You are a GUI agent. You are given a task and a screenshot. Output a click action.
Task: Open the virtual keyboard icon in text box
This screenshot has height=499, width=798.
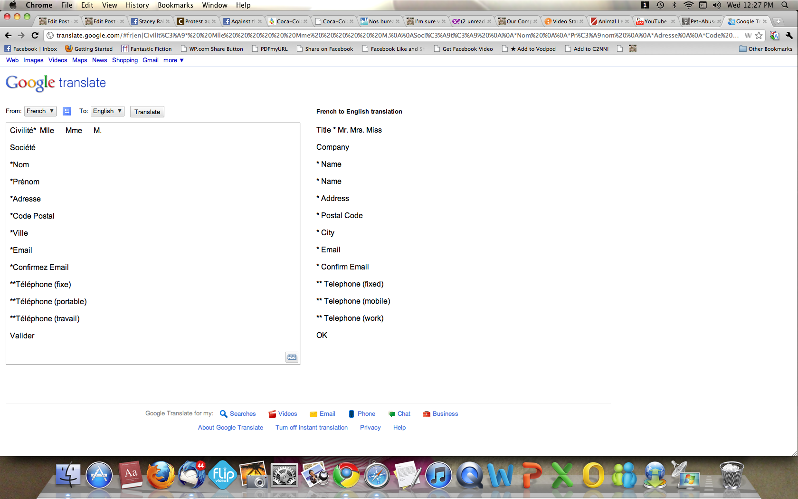(292, 357)
